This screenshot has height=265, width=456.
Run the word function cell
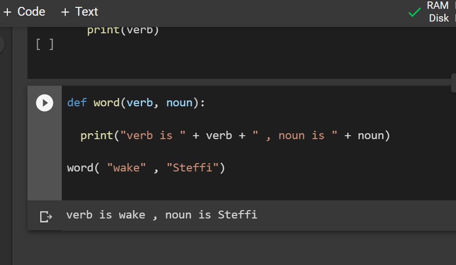(x=45, y=103)
